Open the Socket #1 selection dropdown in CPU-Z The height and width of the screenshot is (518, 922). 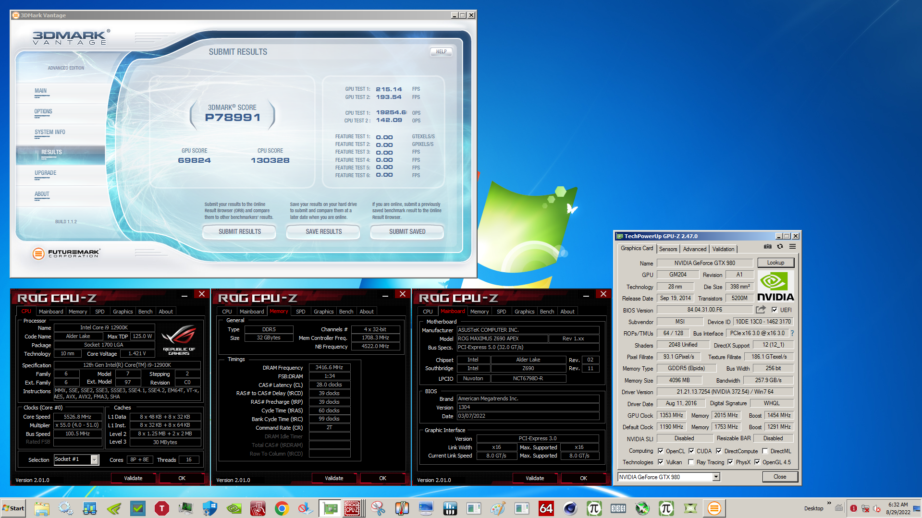(x=95, y=459)
